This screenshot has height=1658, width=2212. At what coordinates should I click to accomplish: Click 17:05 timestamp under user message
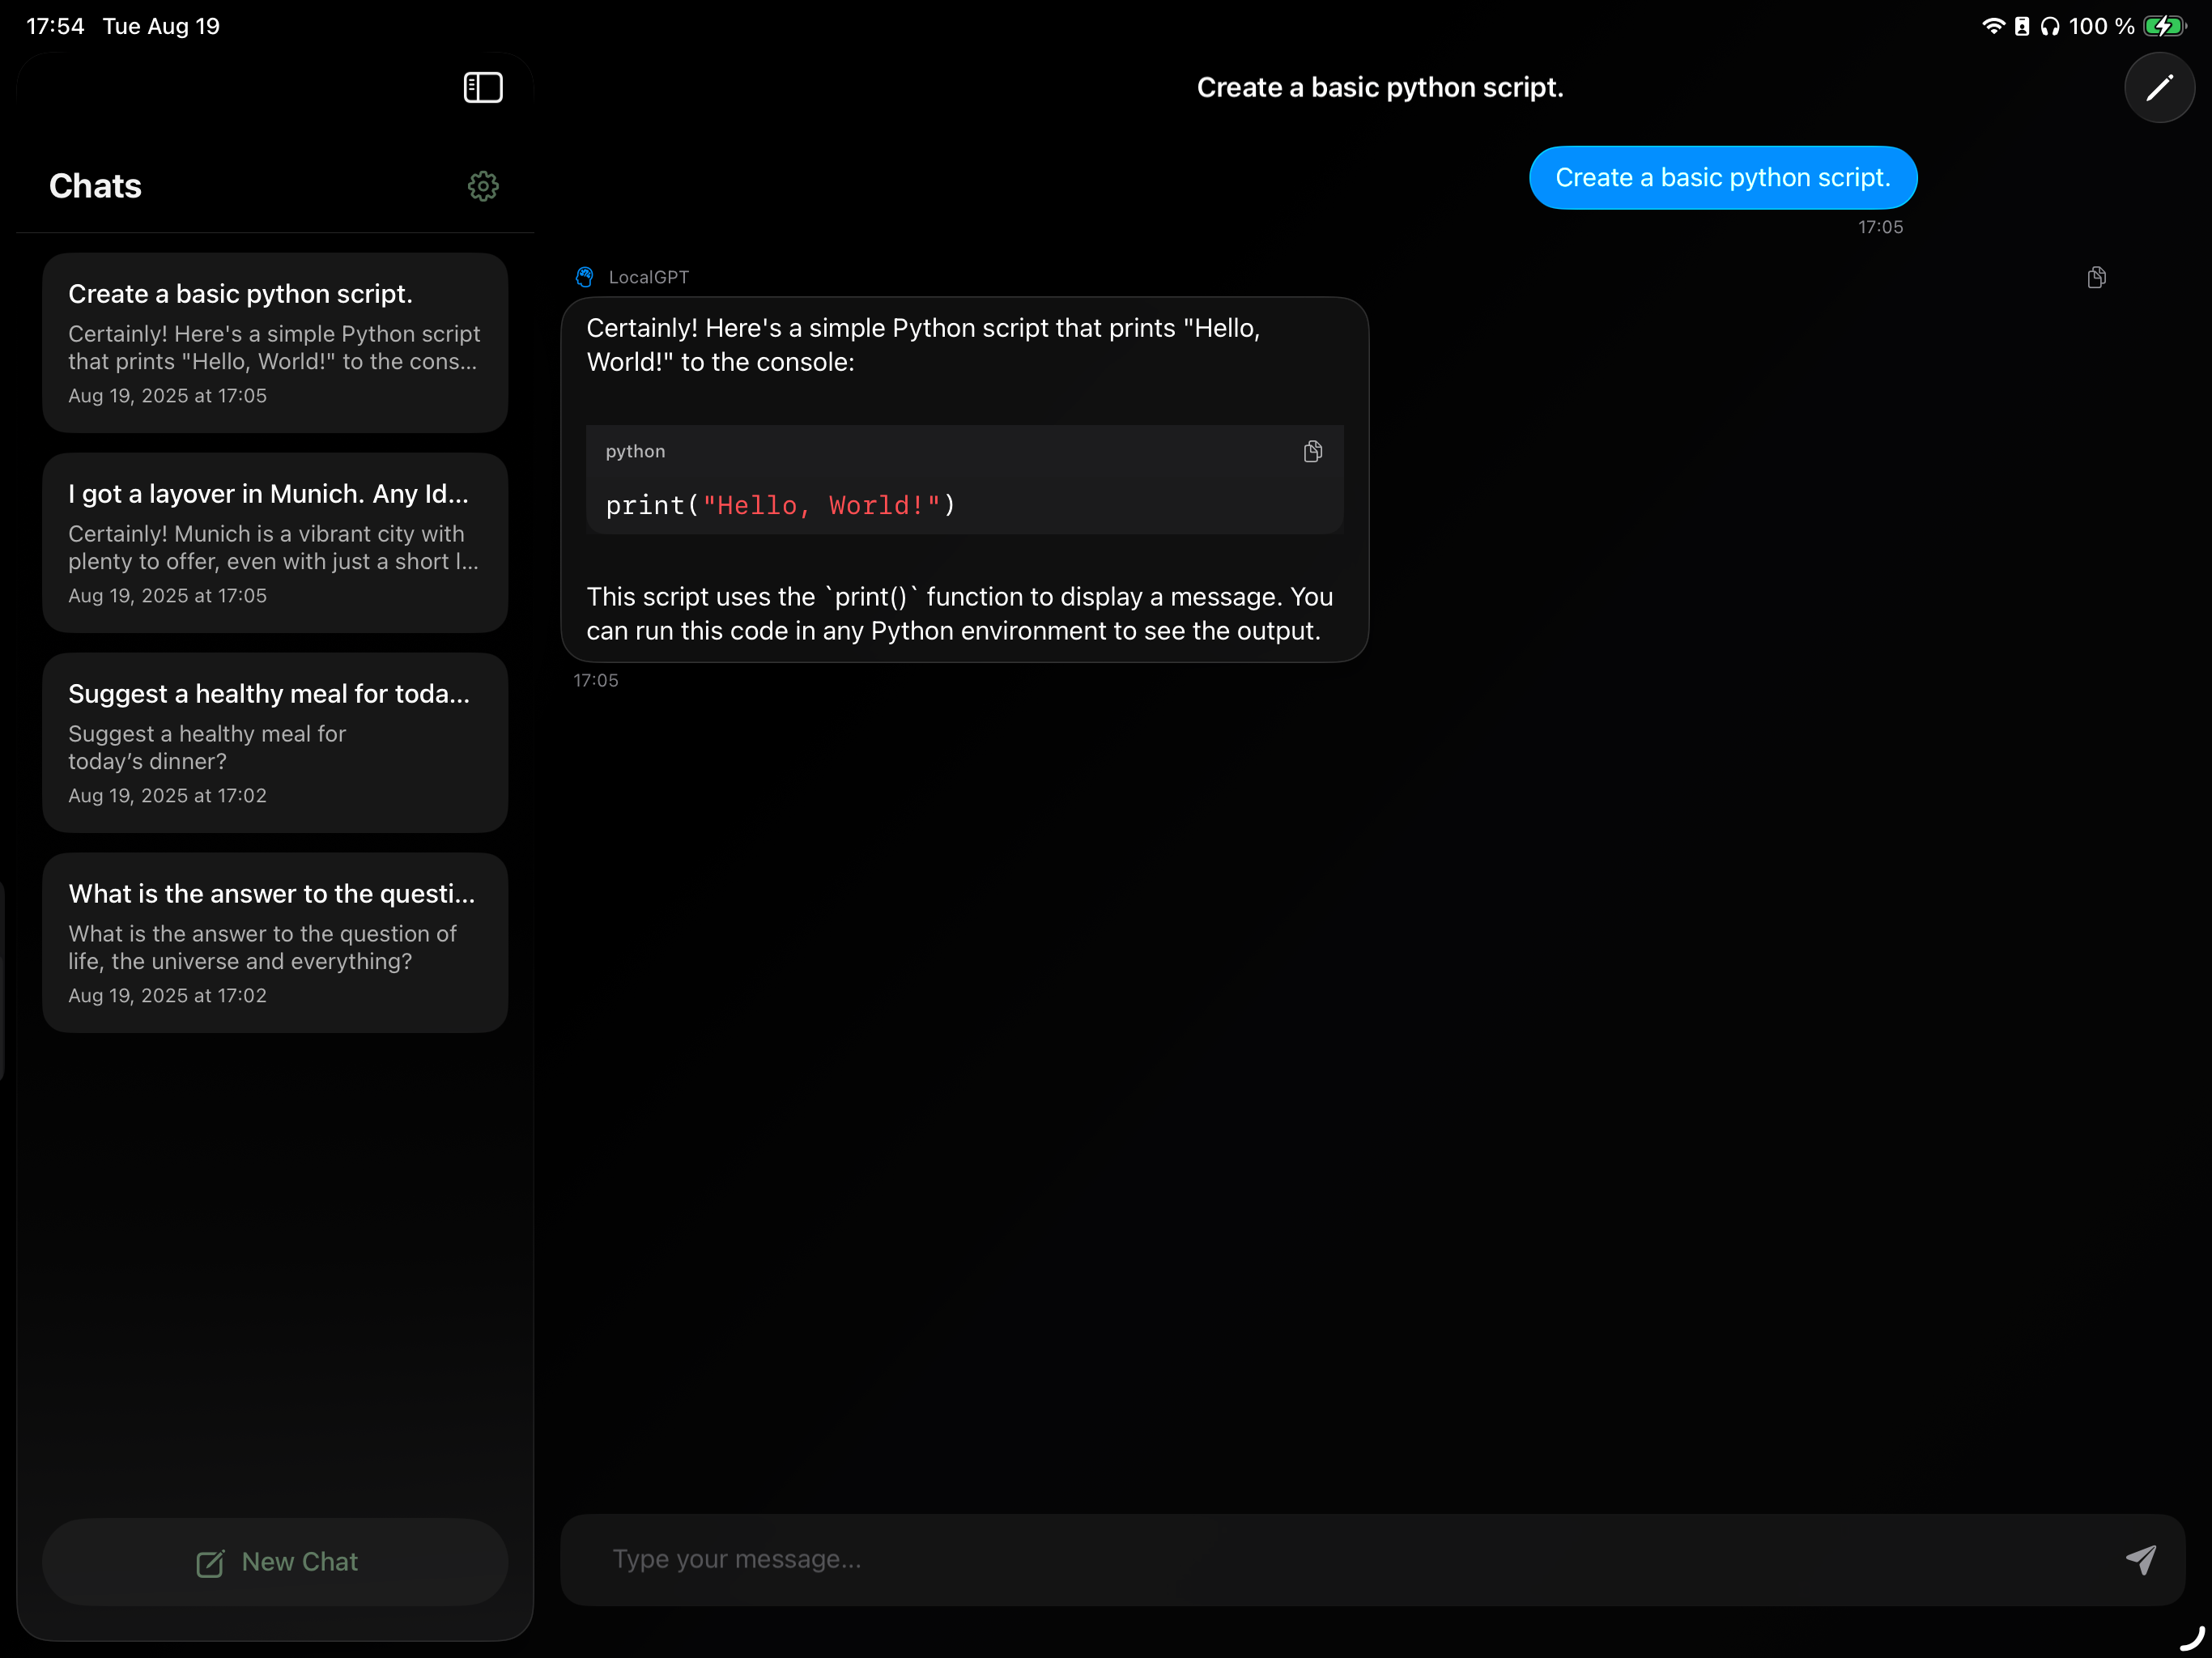click(1881, 227)
